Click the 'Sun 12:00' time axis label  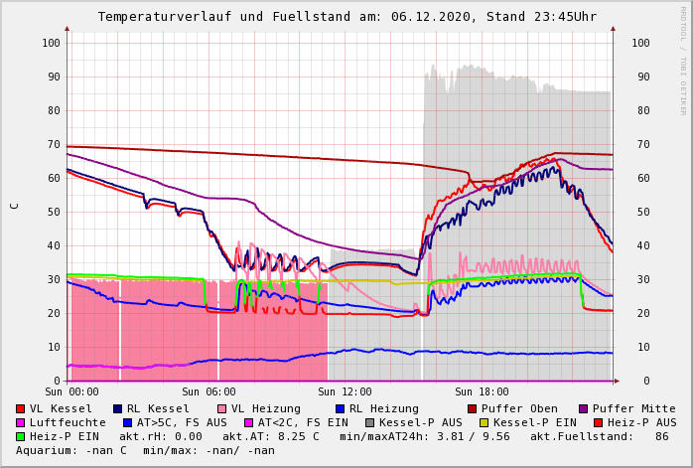tap(345, 391)
